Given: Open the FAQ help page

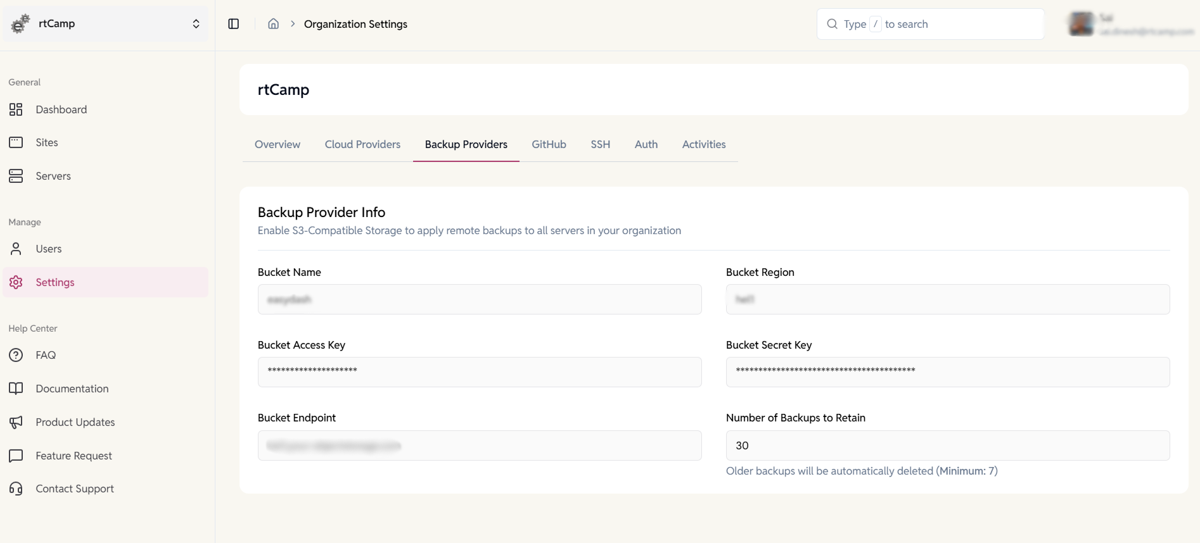Looking at the screenshot, I should 46,355.
